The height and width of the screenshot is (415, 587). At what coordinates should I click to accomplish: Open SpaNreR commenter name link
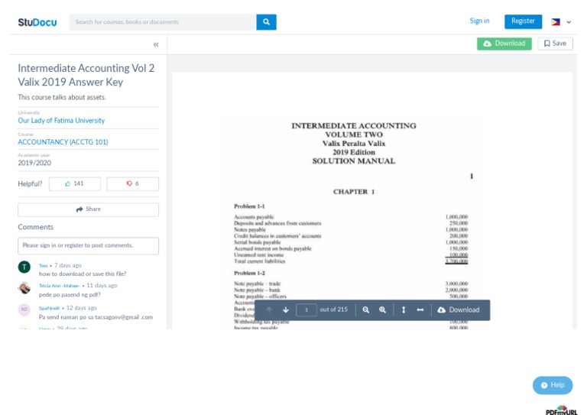pyautogui.click(x=50, y=308)
